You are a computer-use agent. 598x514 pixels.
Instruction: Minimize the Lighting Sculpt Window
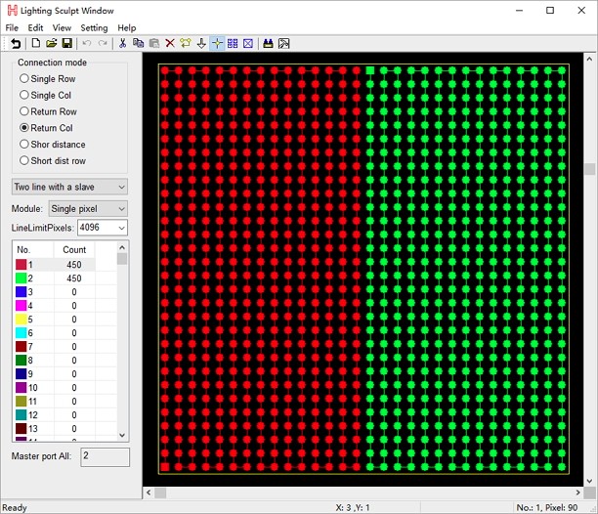coord(520,11)
